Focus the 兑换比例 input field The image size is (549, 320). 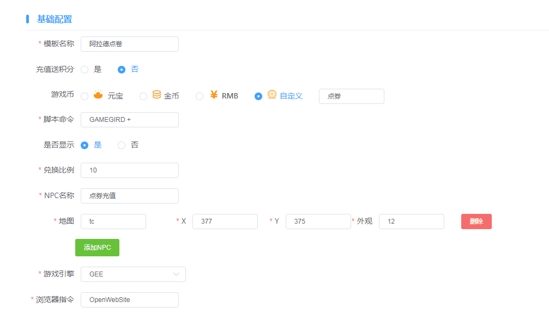point(129,170)
